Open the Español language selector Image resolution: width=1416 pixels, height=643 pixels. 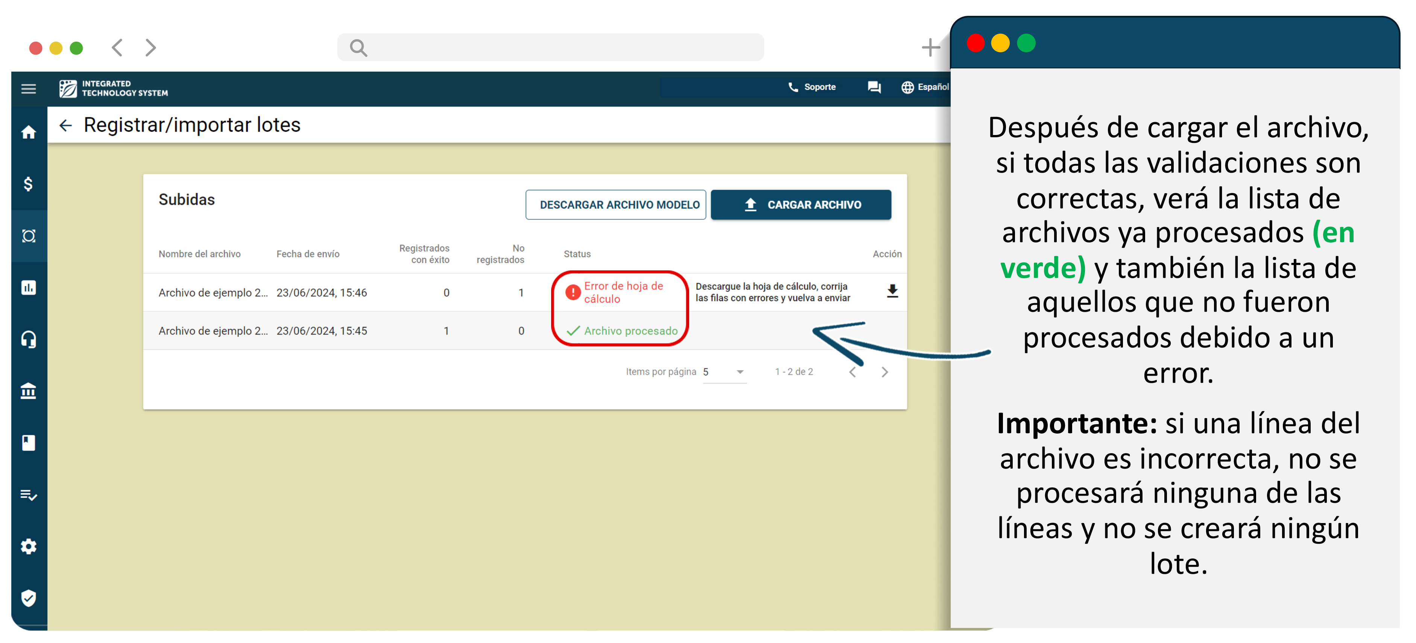[926, 87]
